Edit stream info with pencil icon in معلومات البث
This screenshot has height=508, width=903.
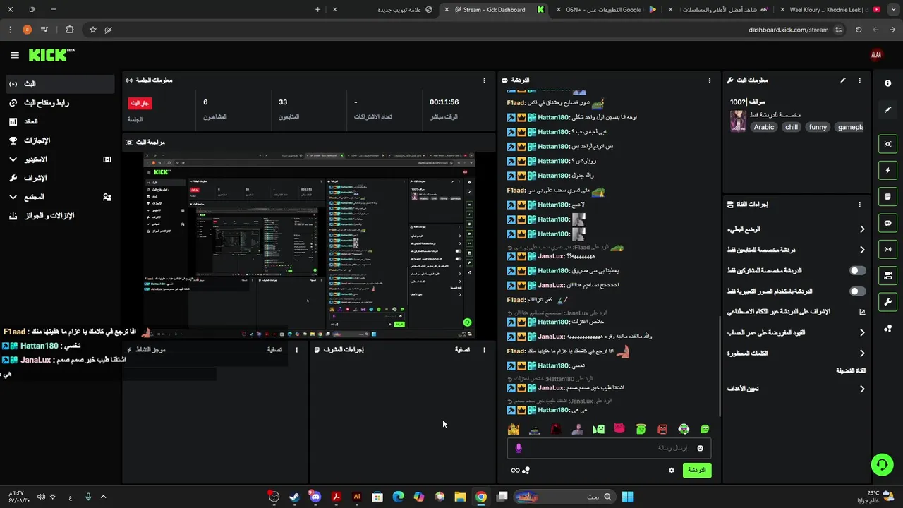coord(842,80)
